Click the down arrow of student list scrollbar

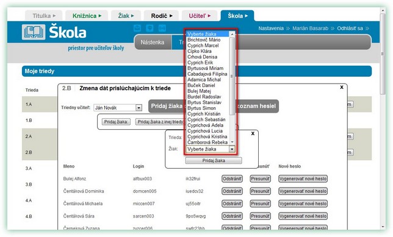(232, 142)
